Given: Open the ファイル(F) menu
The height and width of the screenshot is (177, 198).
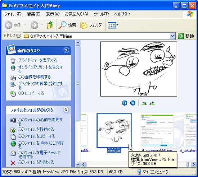Looking at the screenshot, I should point(13,14).
